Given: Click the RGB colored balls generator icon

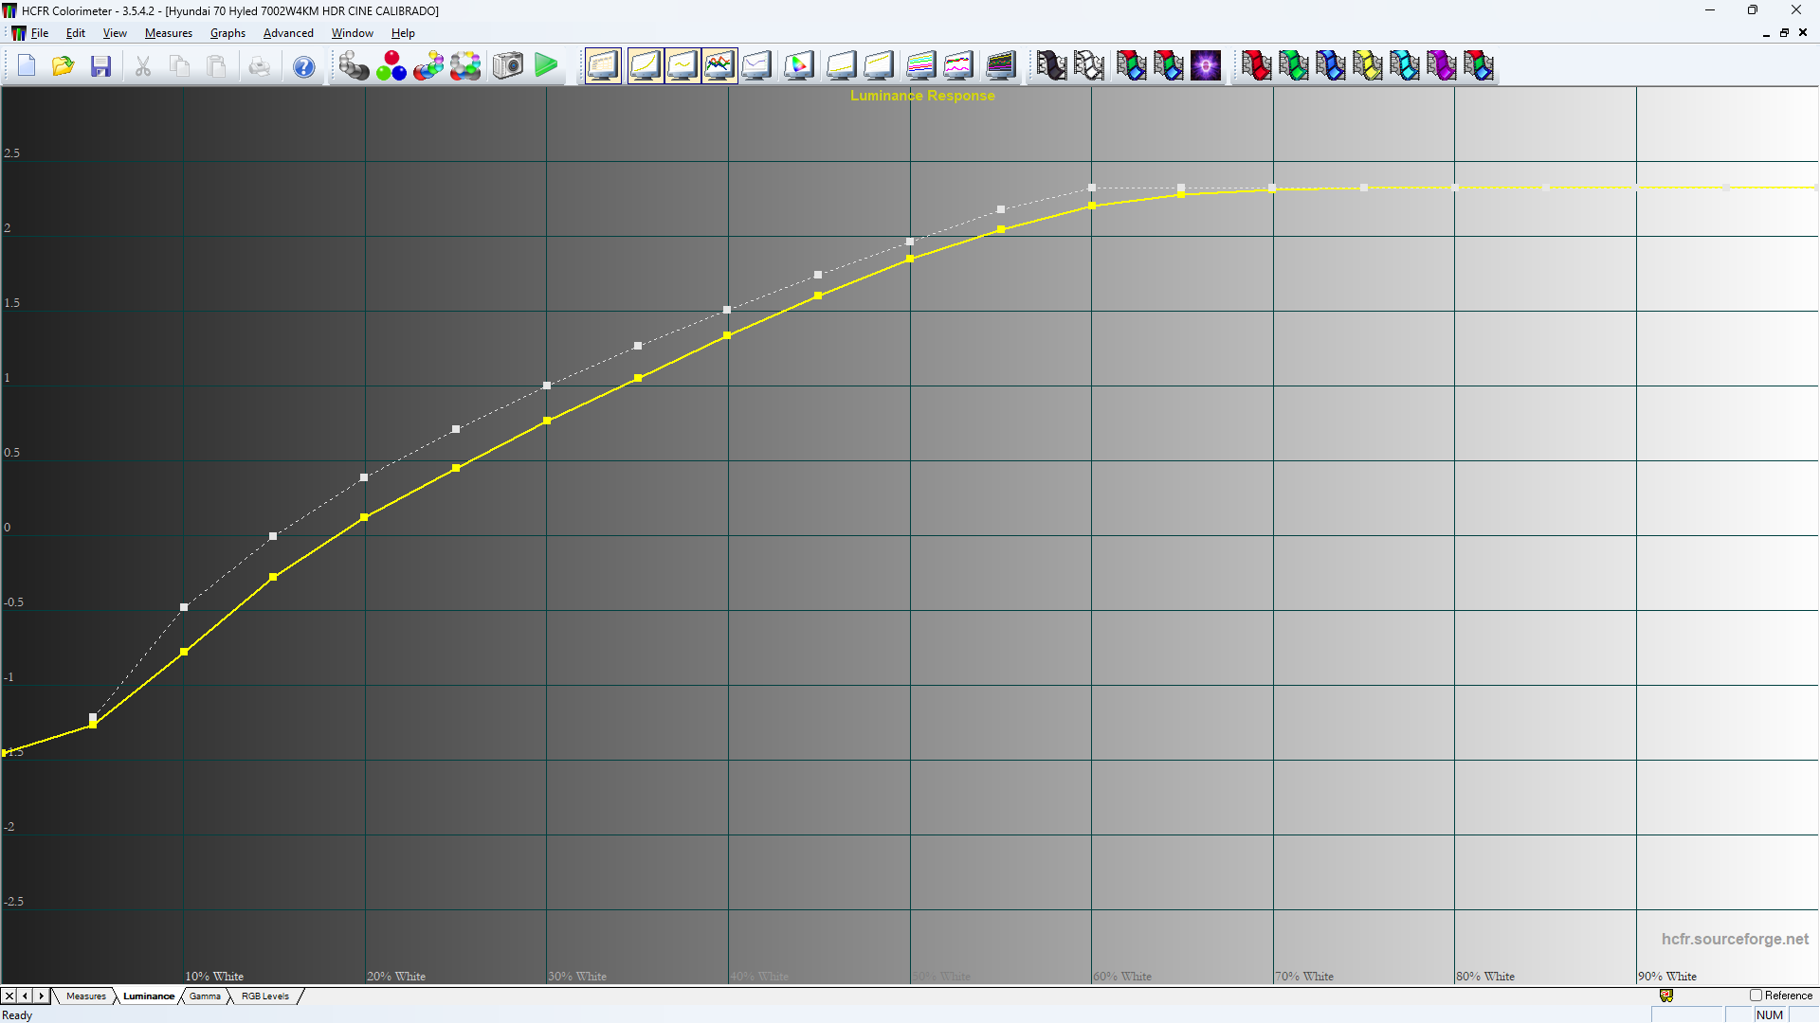Looking at the screenshot, I should [391, 65].
